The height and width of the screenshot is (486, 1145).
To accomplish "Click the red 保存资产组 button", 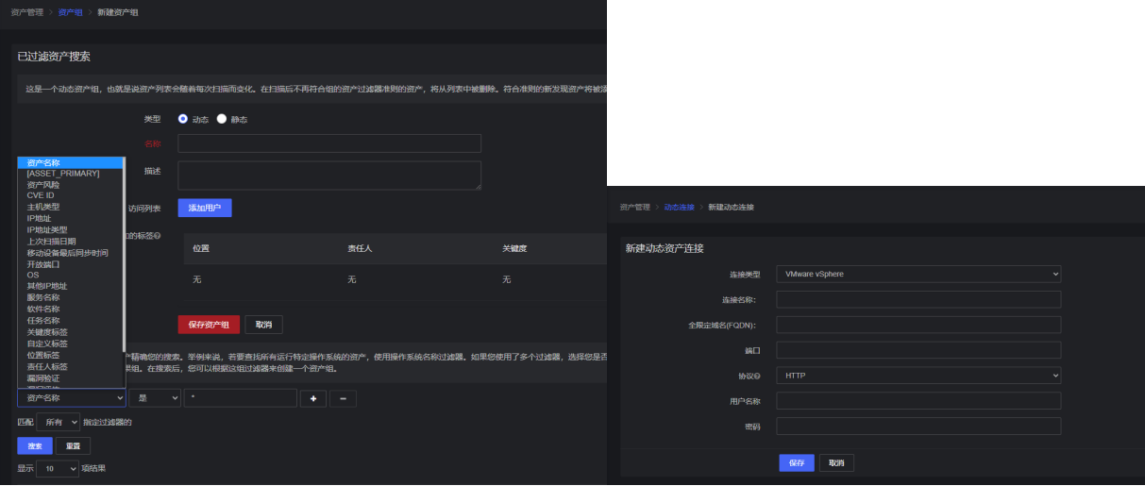I will (x=209, y=325).
